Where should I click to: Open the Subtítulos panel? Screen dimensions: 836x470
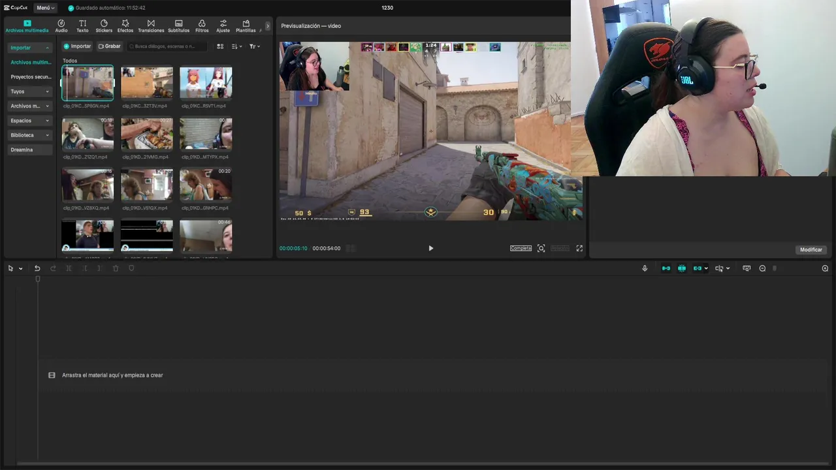coord(178,26)
